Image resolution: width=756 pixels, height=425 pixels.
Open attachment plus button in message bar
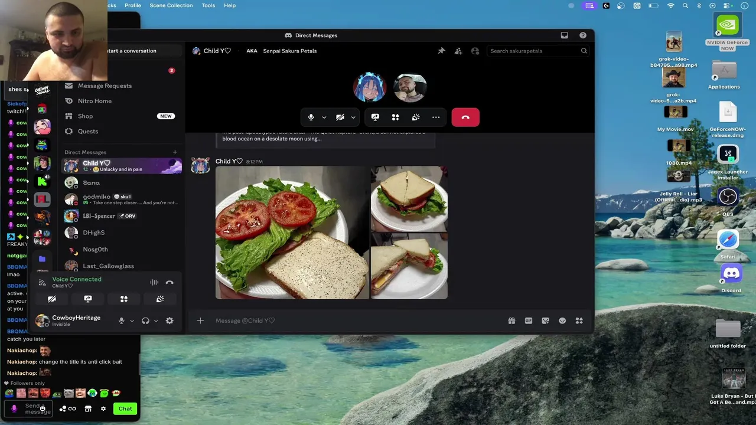200,321
